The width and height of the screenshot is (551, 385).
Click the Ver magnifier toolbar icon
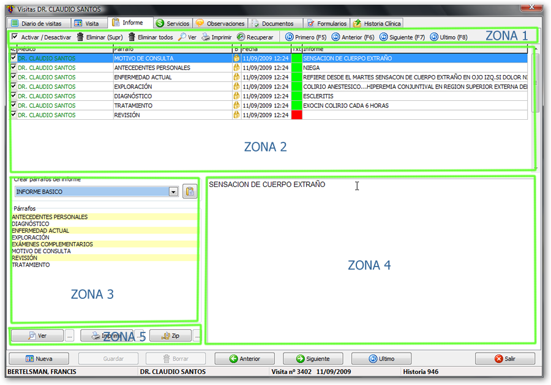(x=182, y=37)
